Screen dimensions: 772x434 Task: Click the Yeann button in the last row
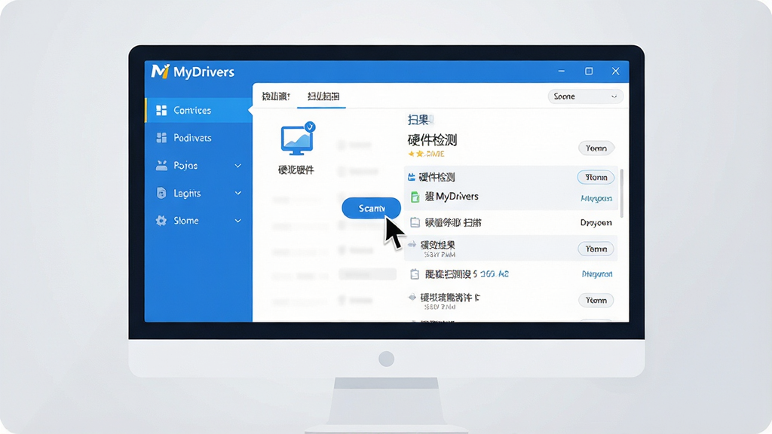(596, 300)
